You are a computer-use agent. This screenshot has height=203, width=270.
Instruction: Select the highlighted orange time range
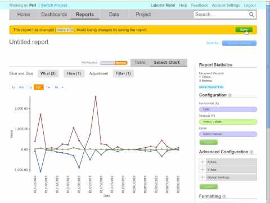tap(39, 87)
